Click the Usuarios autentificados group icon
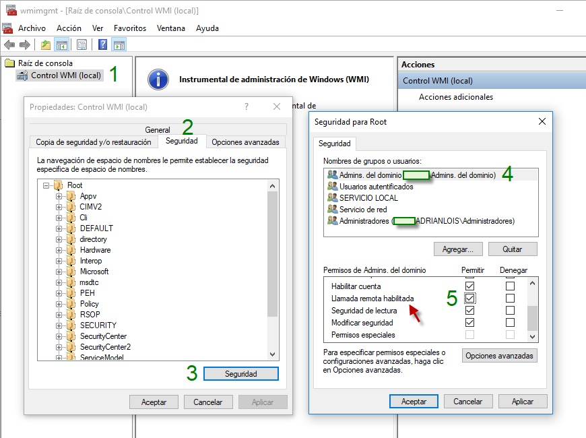The image size is (586, 438). coord(332,186)
